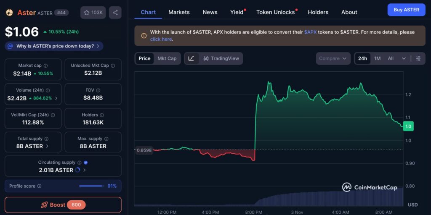The width and height of the screenshot is (431, 215).
Task: Open 'Why is ASTER's price down today?'
Action: point(54,46)
